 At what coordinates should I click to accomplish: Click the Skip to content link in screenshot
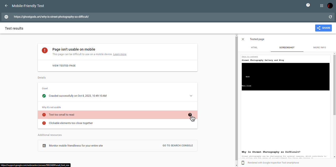point(250,57)
